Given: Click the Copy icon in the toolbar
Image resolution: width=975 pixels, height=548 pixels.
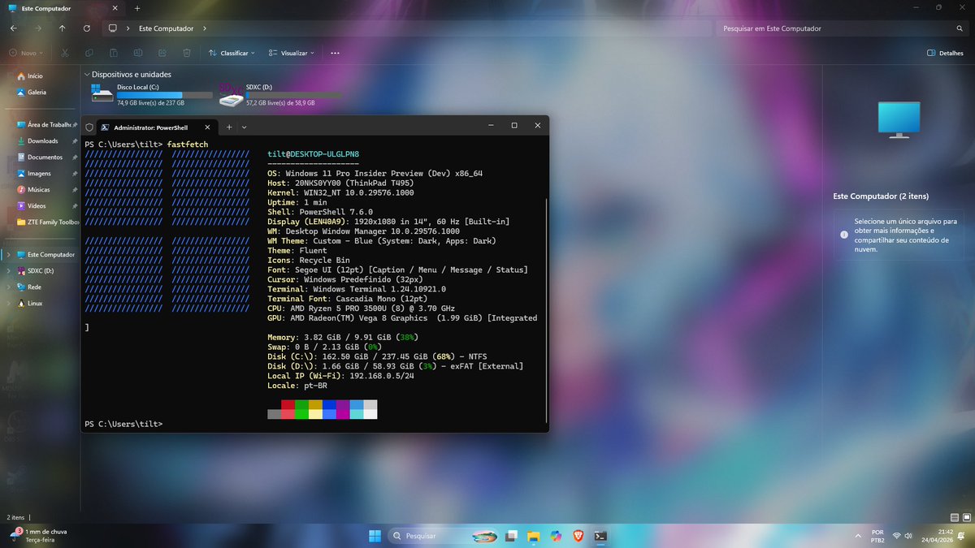Looking at the screenshot, I should 89,52.
